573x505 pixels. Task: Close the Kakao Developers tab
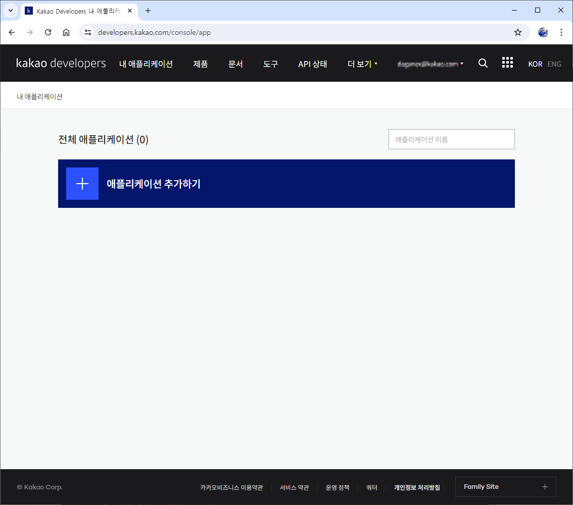(x=130, y=11)
